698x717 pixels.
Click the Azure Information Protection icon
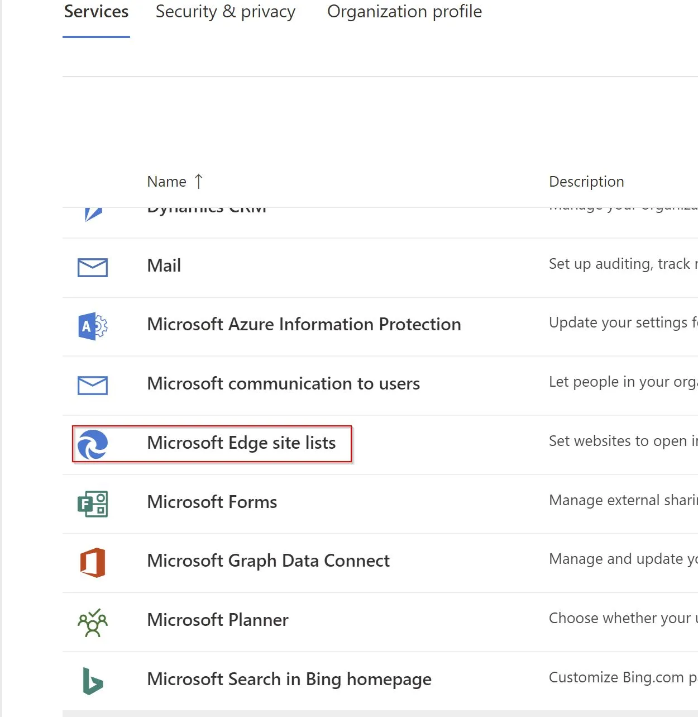pos(93,326)
